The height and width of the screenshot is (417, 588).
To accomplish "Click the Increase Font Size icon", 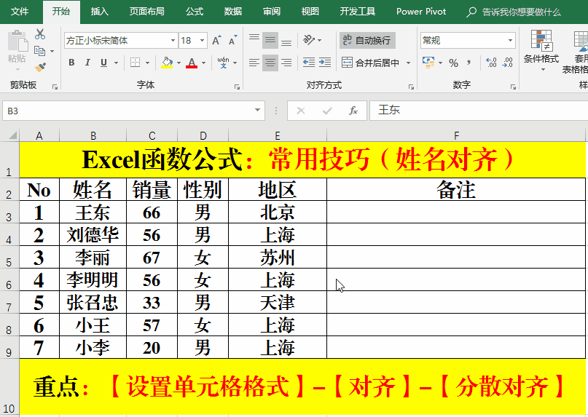I will click(x=216, y=41).
